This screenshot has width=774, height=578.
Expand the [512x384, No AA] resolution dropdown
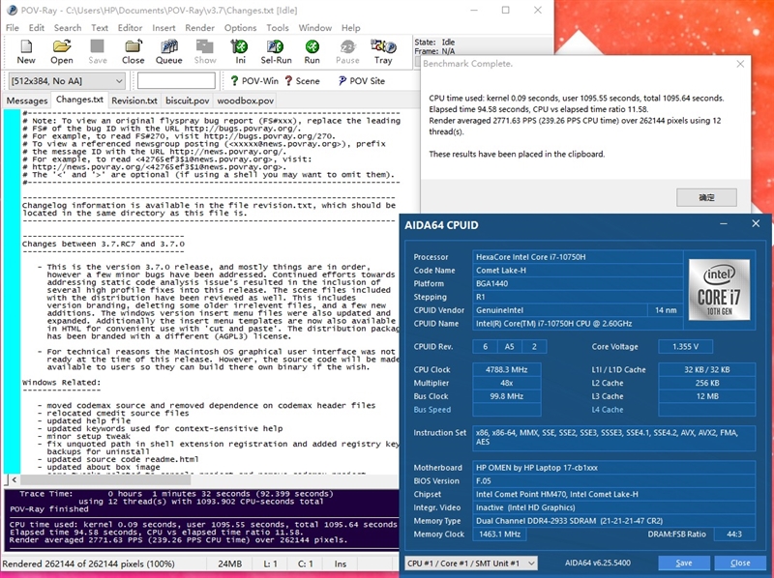[66, 81]
